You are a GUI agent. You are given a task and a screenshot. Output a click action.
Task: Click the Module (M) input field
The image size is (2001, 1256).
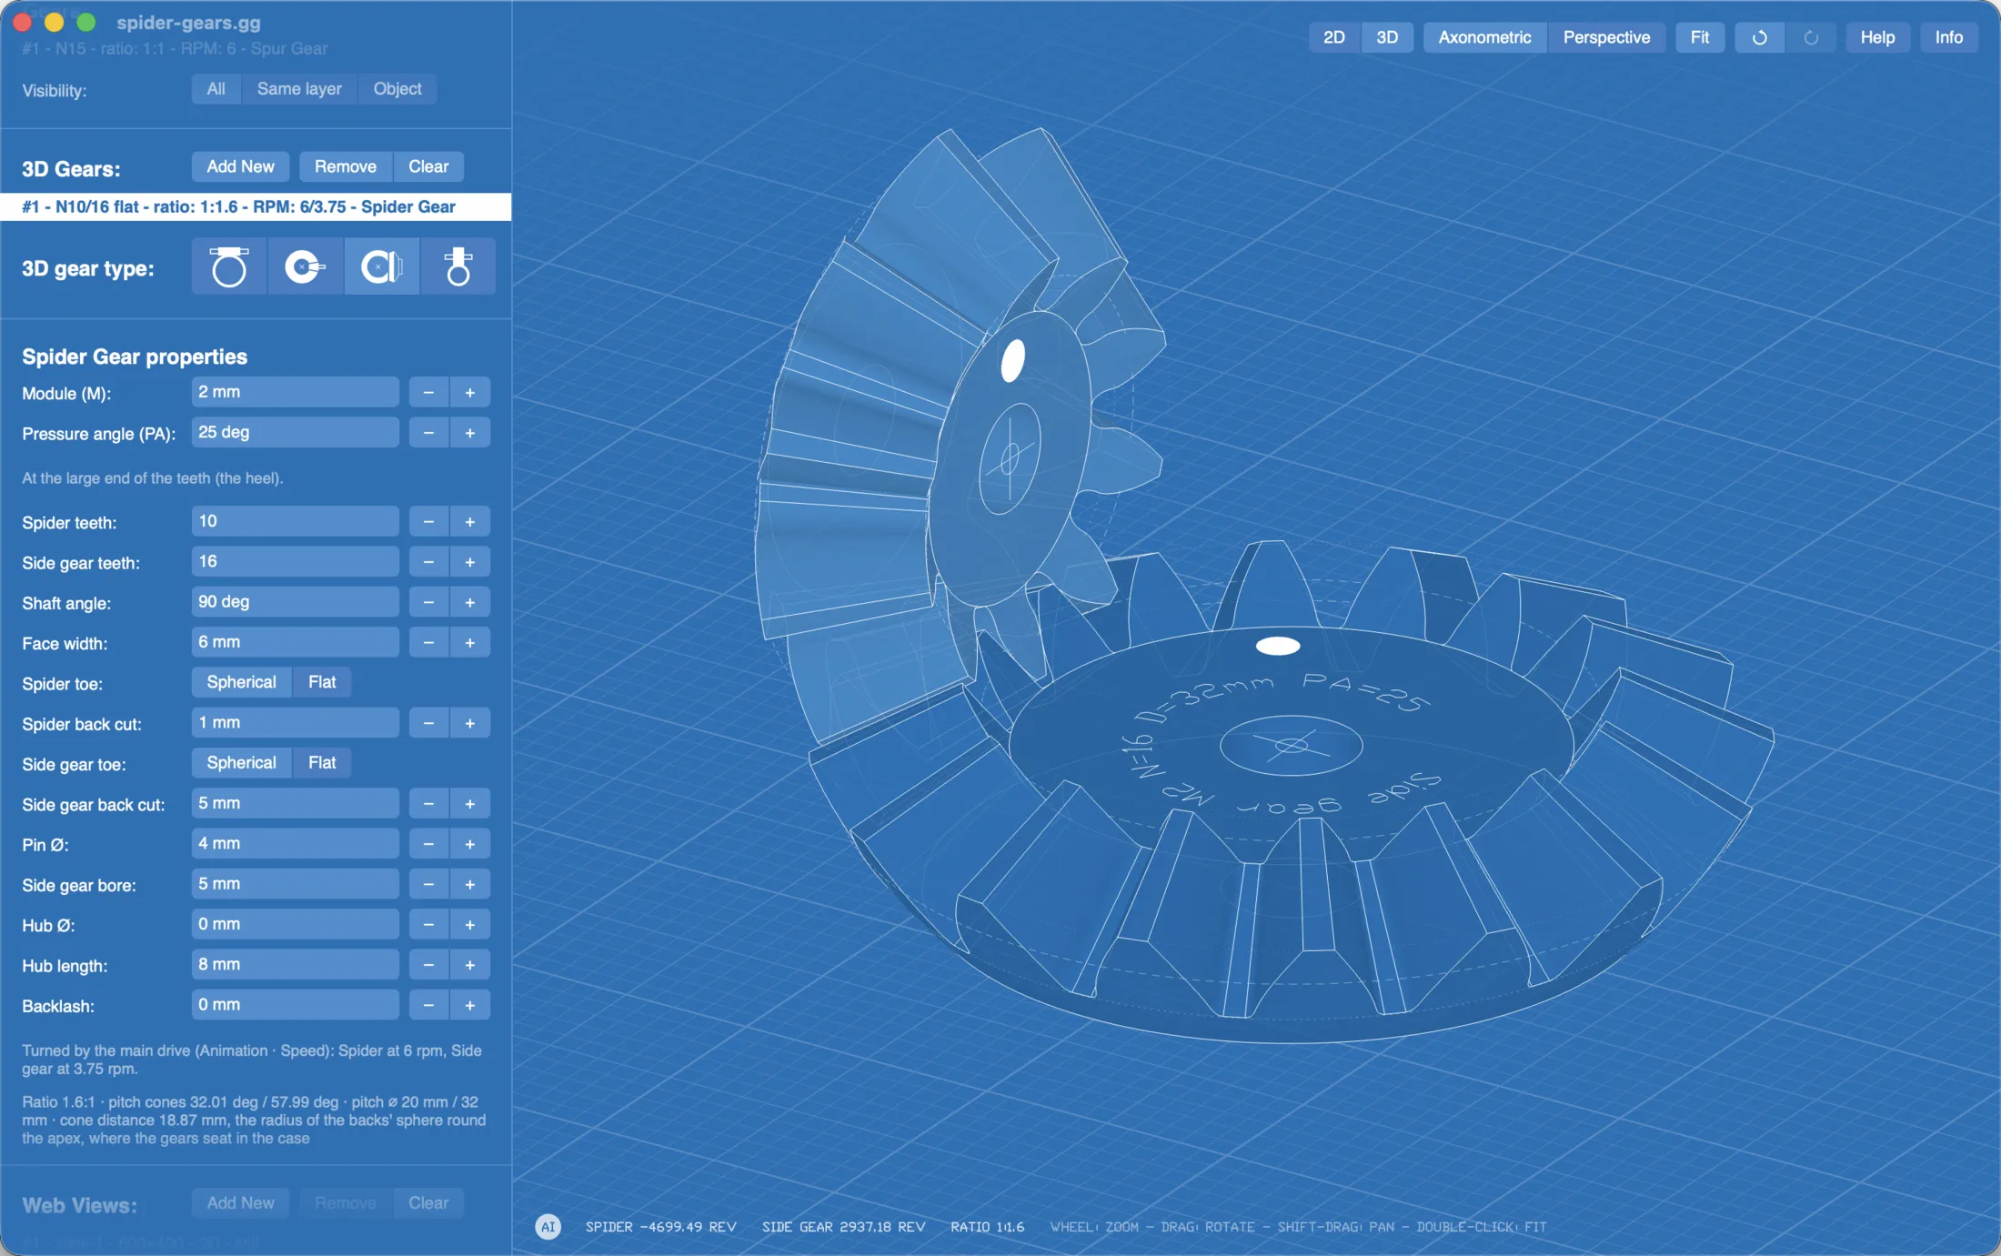coord(295,393)
